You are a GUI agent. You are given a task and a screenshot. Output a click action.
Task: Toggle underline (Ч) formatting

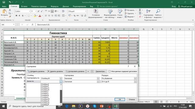(23, 15)
